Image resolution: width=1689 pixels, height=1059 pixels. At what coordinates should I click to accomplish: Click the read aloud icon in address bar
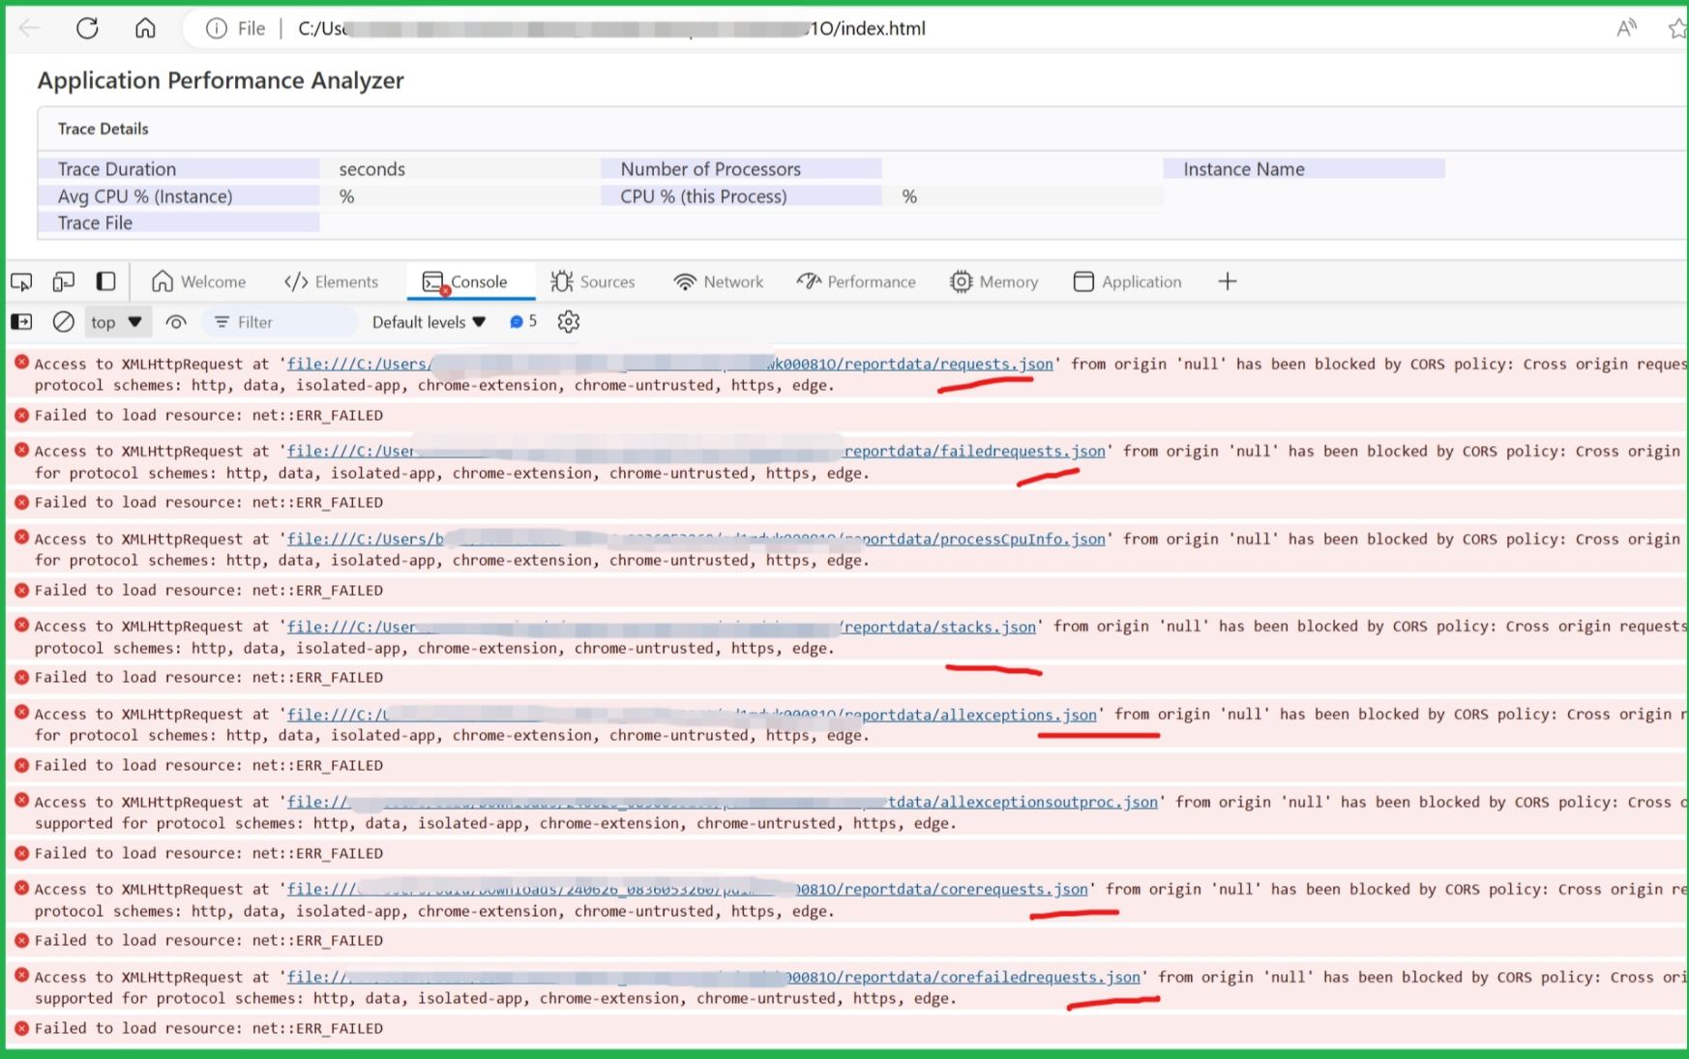[1626, 28]
